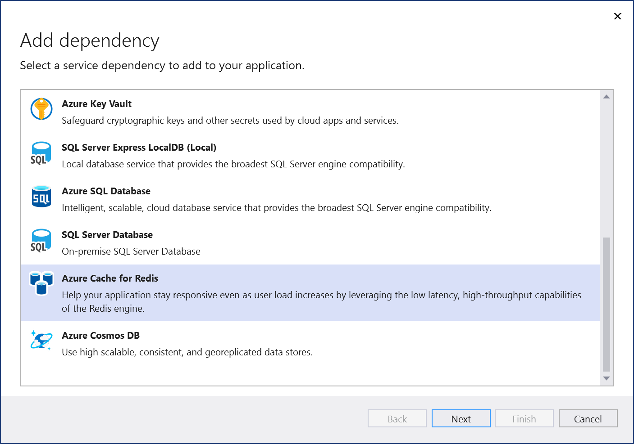Click the SQL Server Express LocalDB icon
The height and width of the screenshot is (444, 634).
pyautogui.click(x=41, y=153)
